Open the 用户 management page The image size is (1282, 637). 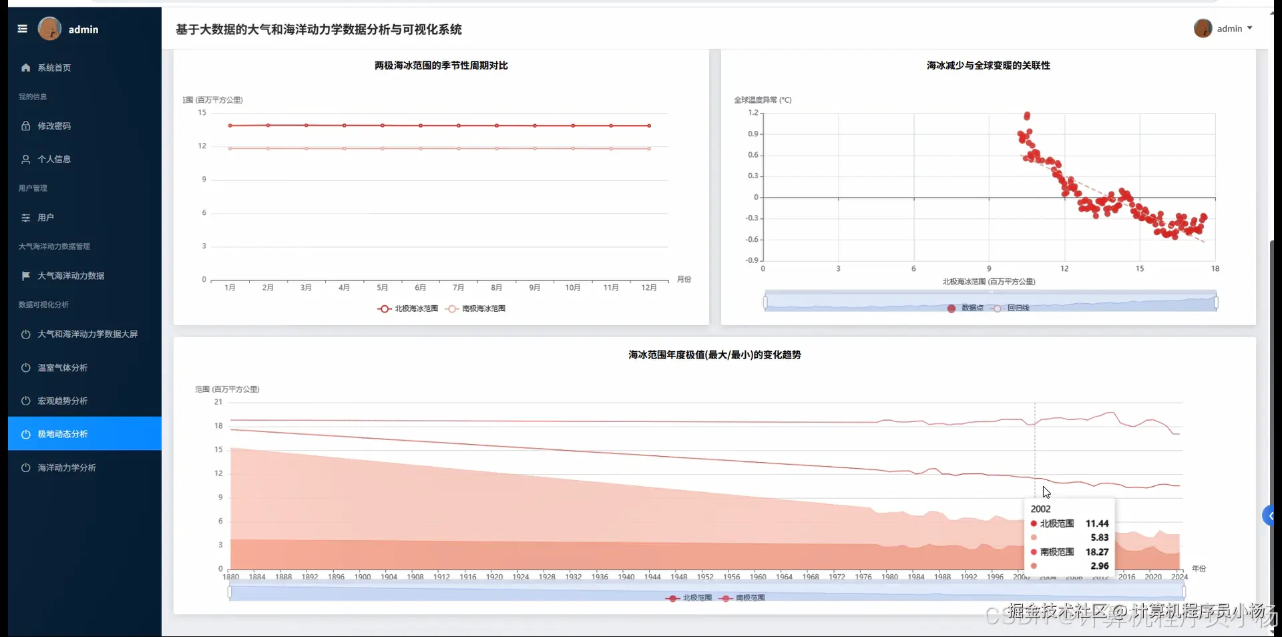point(85,218)
